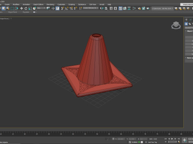This screenshot has height=144, width=193.
Task: Open the Rendered Frame Window icon
Action: (144, 8)
